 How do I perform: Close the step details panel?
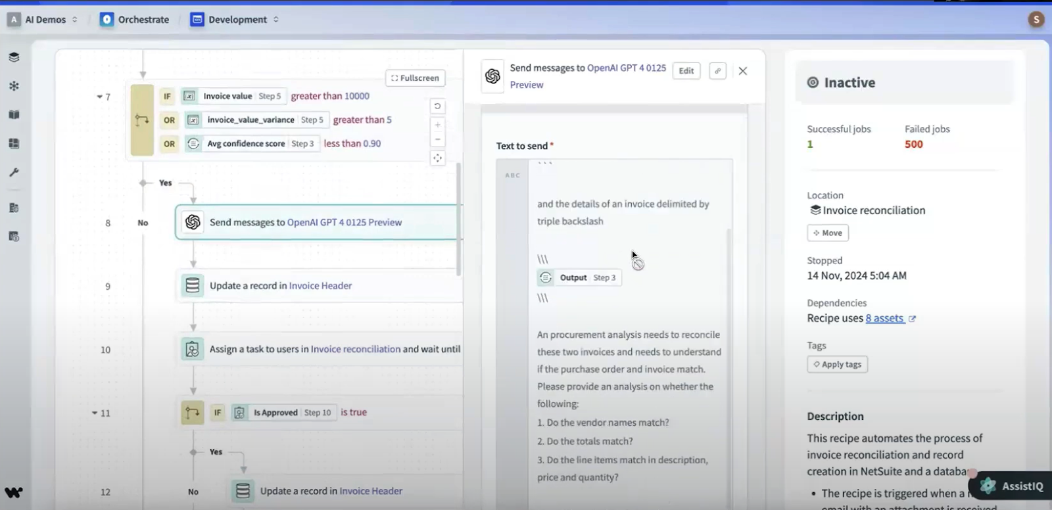[743, 71]
